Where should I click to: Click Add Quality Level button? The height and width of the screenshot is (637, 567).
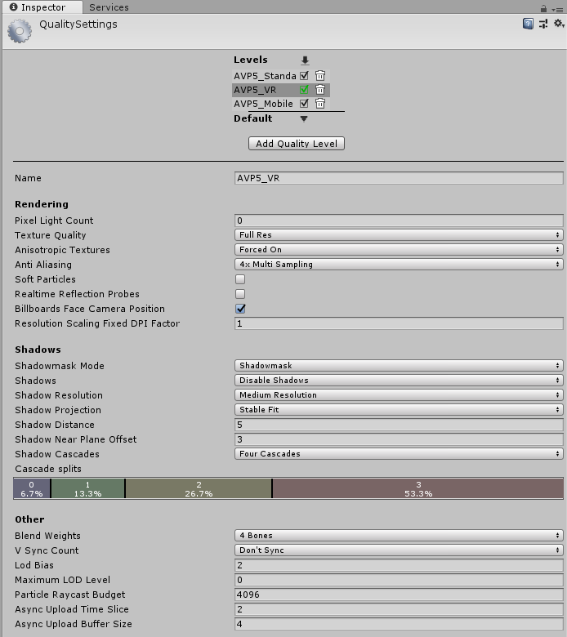(297, 144)
